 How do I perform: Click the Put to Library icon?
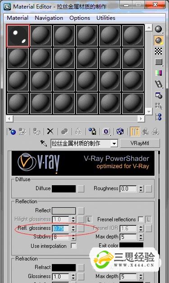[x=92, y=131]
